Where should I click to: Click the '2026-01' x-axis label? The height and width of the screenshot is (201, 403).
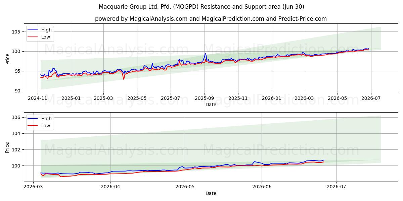[x=271, y=98]
